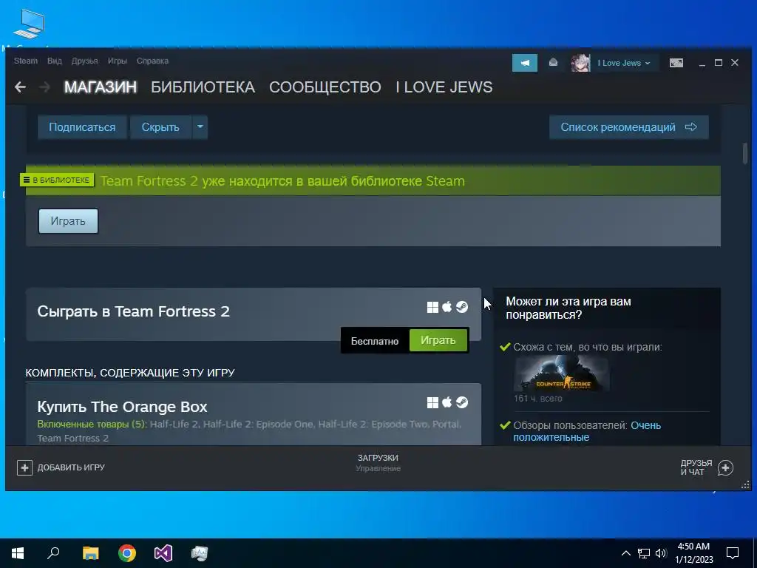This screenshot has height=568, width=757.
Task: Click ДРУЗЬЯ И ЧАТ label
Action: [696, 467]
